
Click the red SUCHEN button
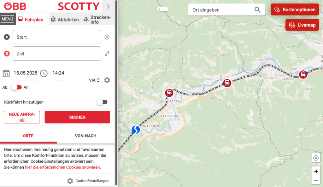point(77,117)
